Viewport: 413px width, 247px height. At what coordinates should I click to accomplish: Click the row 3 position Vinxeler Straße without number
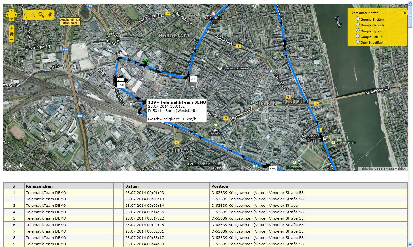(255, 206)
